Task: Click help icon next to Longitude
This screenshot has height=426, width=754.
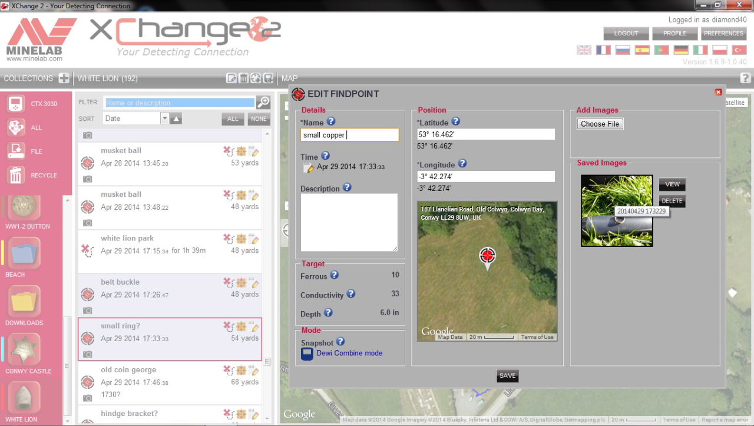Action: click(x=462, y=164)
